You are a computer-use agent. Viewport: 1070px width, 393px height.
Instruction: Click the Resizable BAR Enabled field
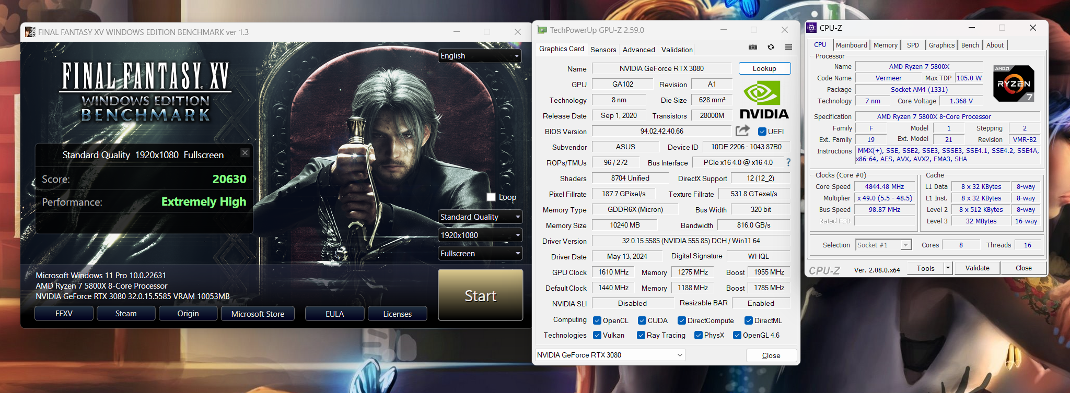tap(761, 303)
